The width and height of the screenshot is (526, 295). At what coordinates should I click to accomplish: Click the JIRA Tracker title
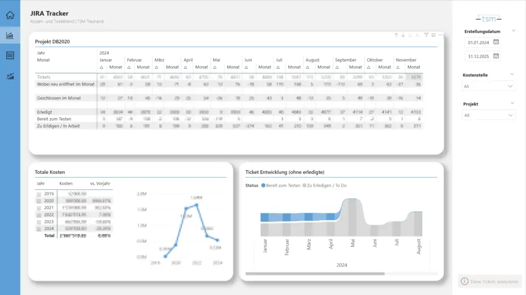coord(49,13)
